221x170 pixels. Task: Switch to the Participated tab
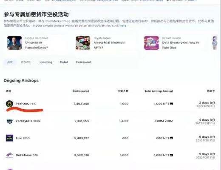click(x=83, y=62)
